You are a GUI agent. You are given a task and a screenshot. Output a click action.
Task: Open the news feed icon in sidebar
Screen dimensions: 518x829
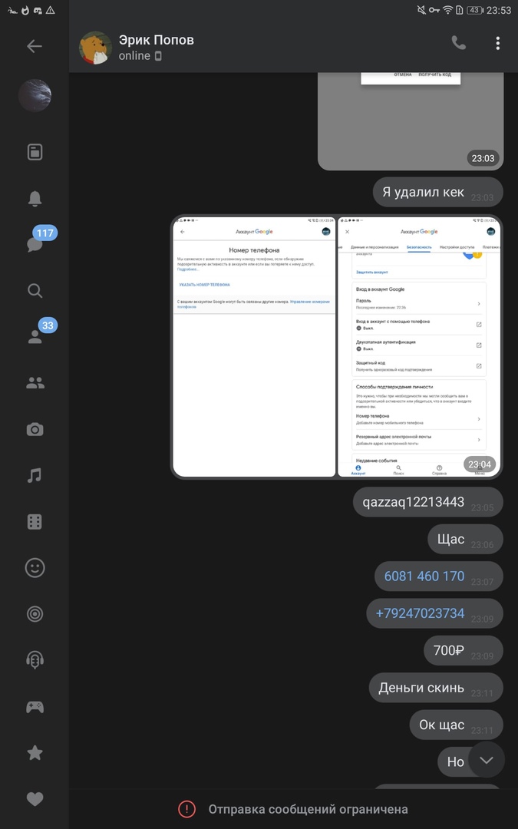point(35,152)
